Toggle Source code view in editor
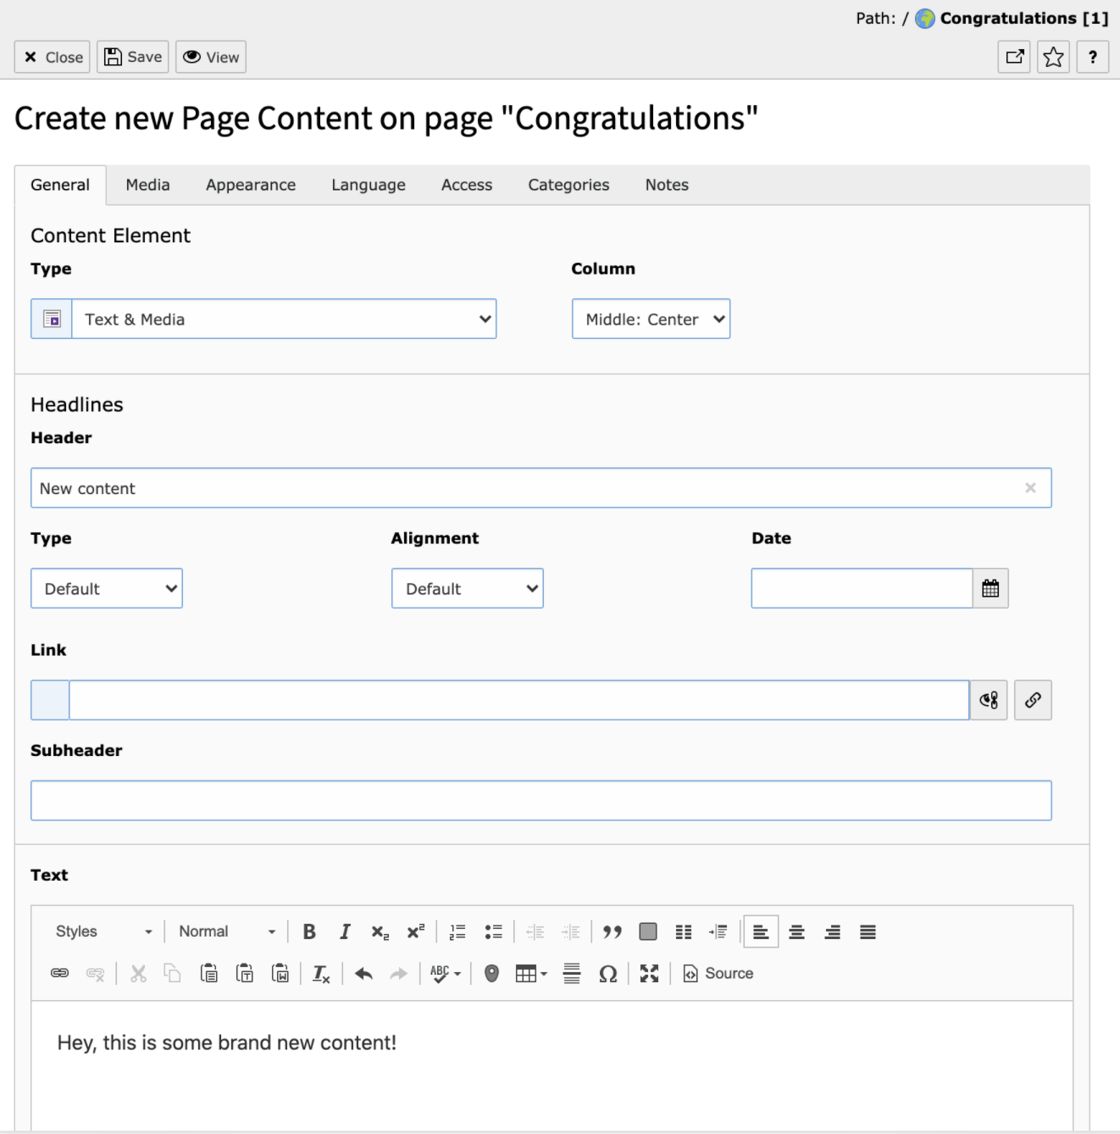1120x1134 pixels. (718, 973)
